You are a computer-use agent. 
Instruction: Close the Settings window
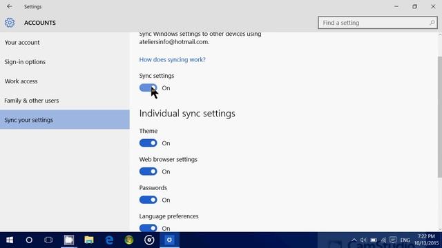(x=433, y=6)
